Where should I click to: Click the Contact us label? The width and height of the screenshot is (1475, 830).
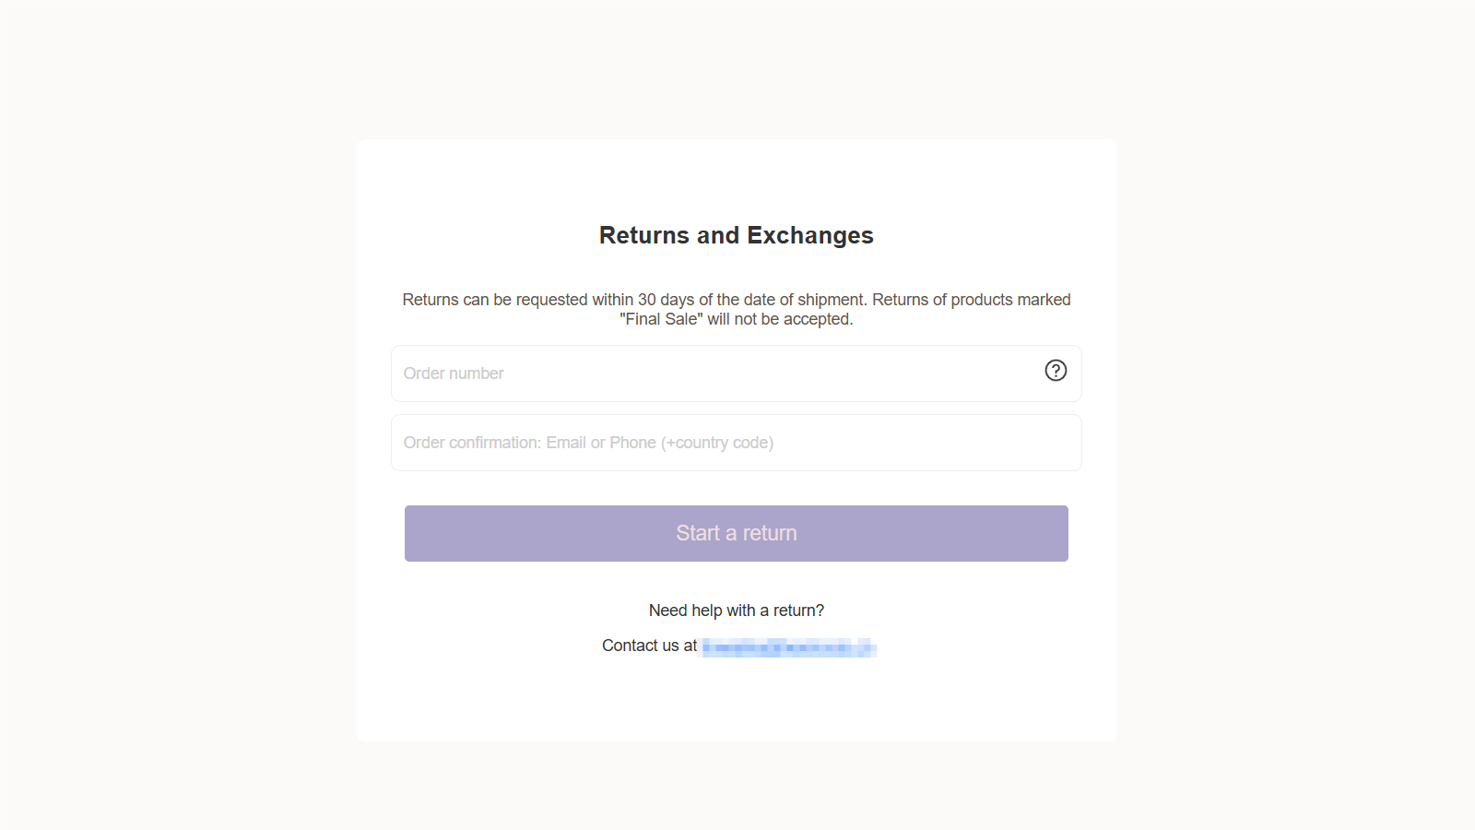coord(648,645)
